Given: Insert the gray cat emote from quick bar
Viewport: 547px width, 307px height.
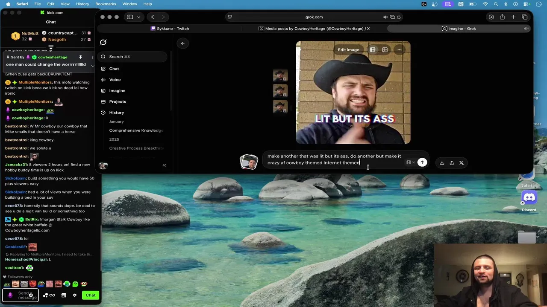Looking at the screenshot, I should point(24,284).
